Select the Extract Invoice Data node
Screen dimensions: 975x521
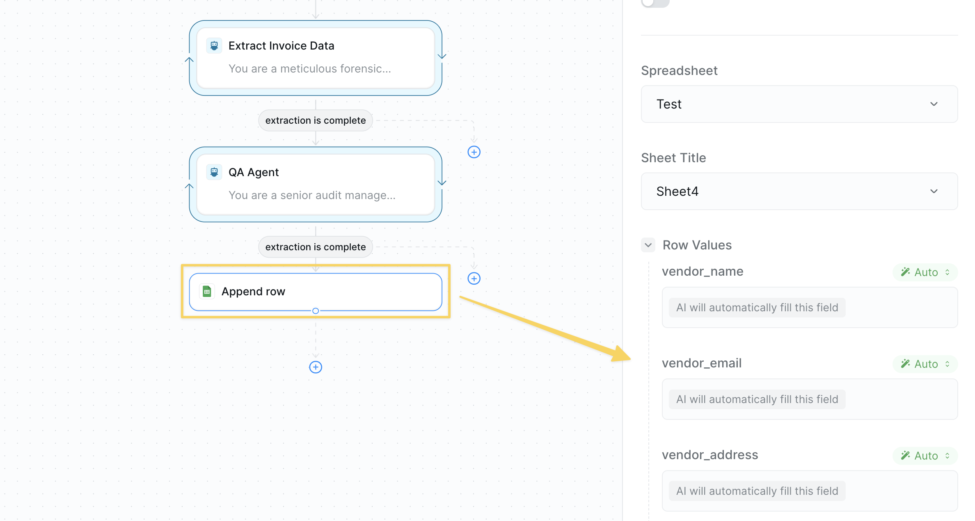pyautogui.click(x=315, y=57)
